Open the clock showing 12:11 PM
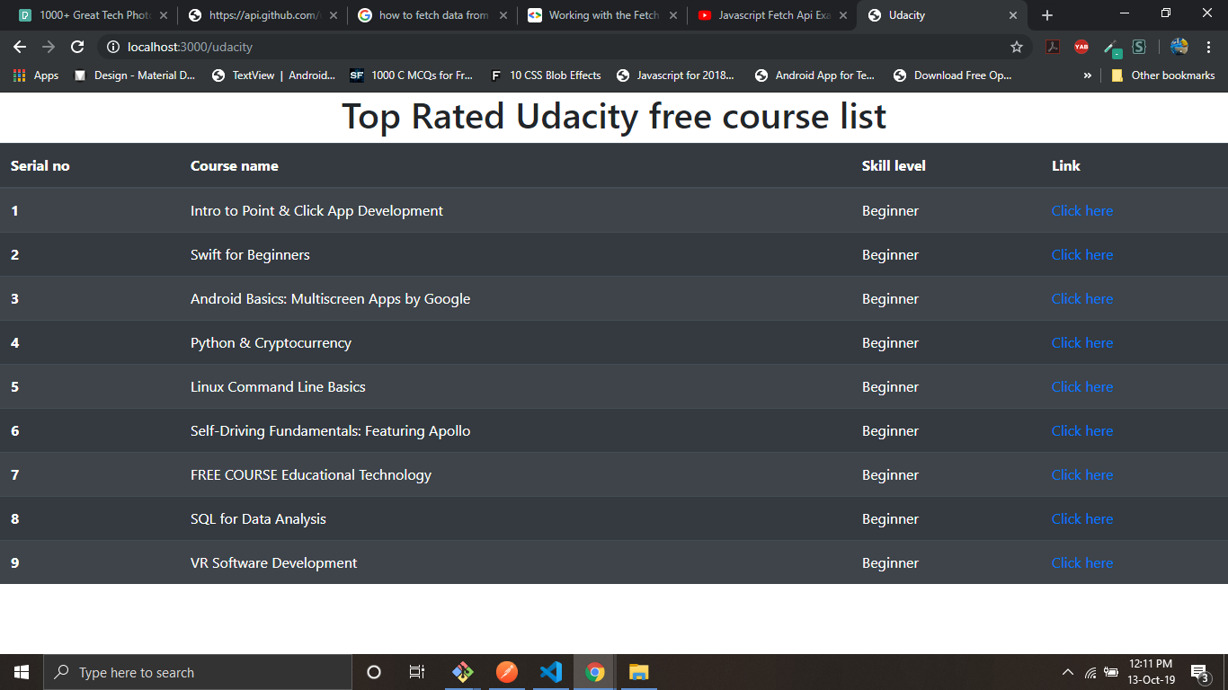 pyautogui.click(x=1151, y=672)
